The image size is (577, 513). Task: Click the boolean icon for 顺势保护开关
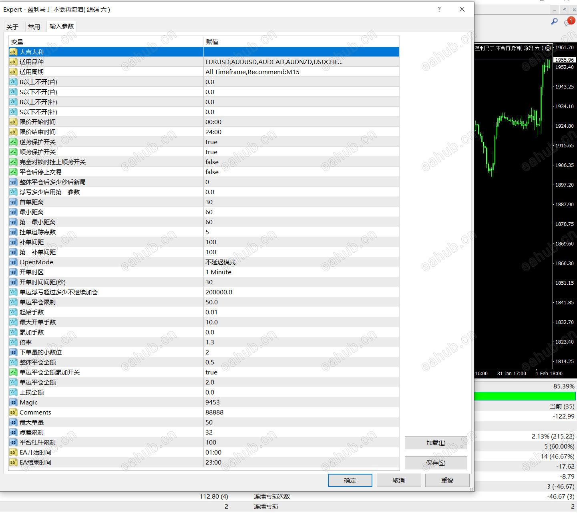13,152
